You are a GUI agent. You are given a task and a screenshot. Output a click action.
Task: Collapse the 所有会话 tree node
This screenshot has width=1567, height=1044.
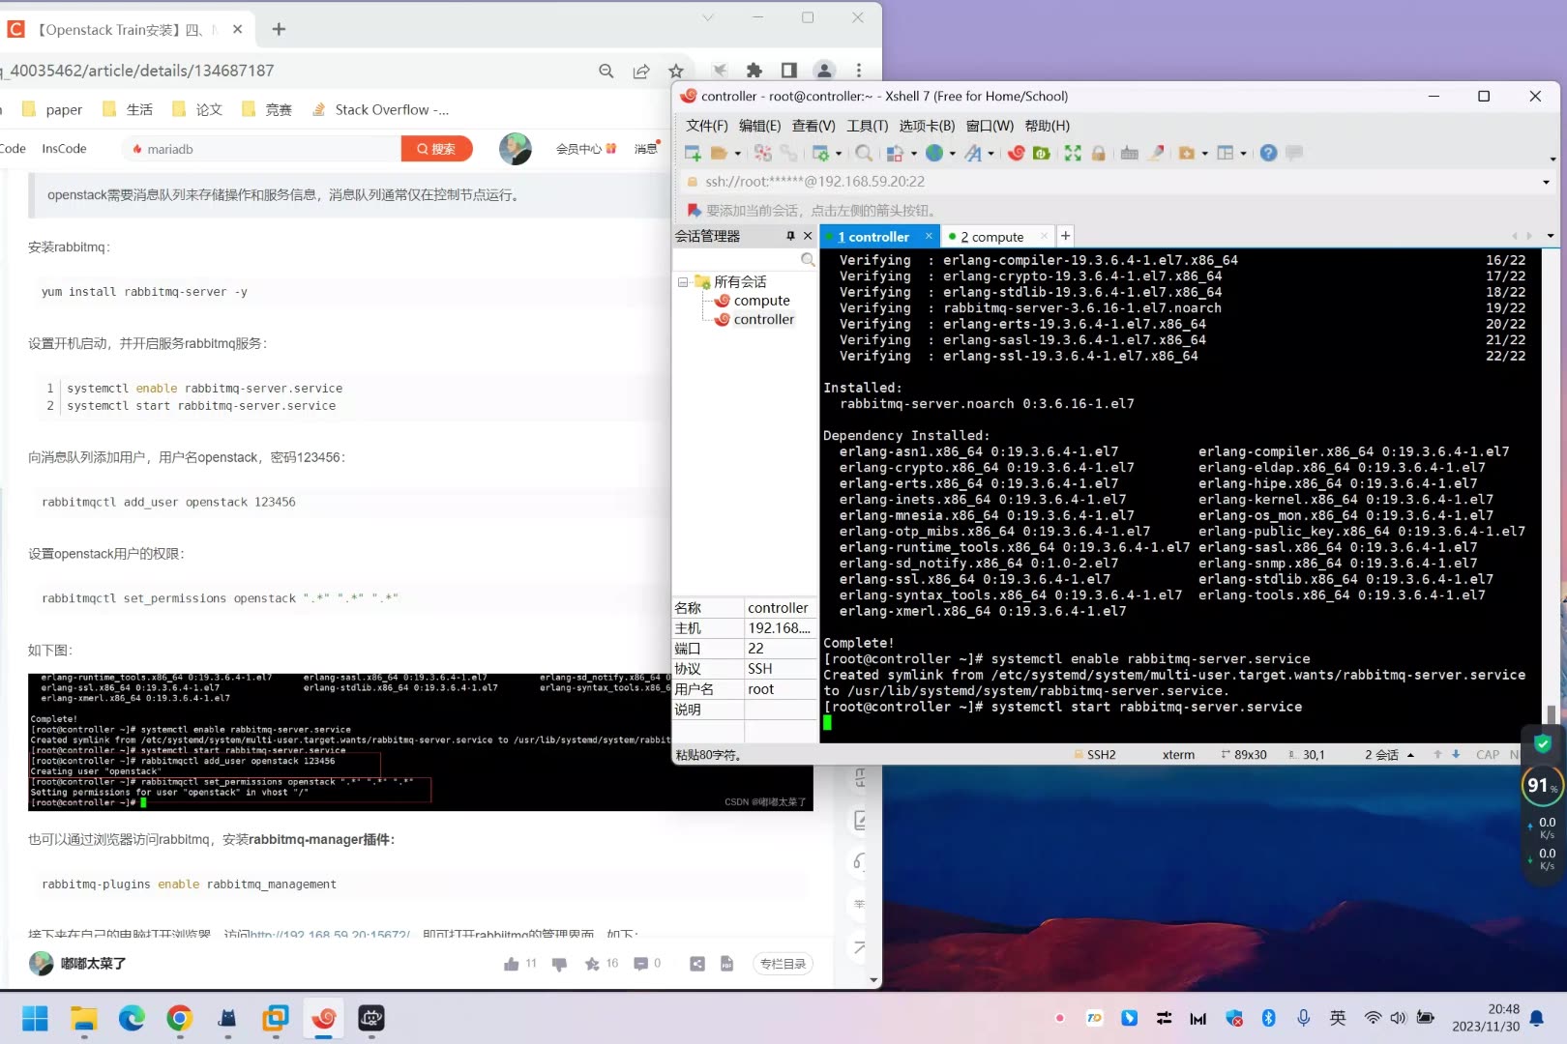(x=683, y=282)
